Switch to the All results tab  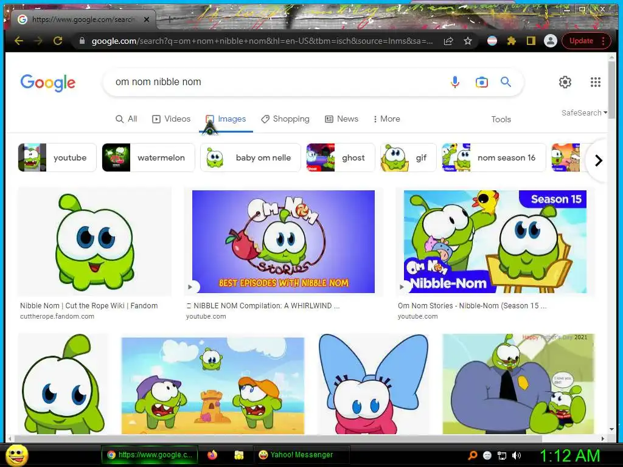coord(127,119)
